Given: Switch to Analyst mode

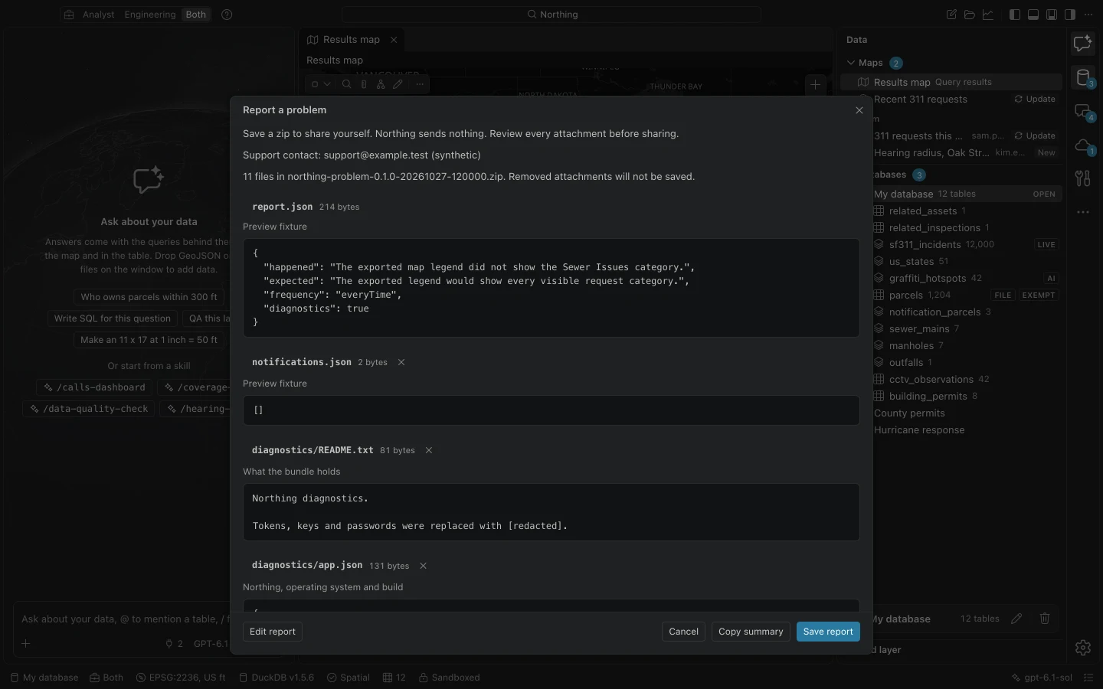Looking at the screenshot, I should coord(99,15).
